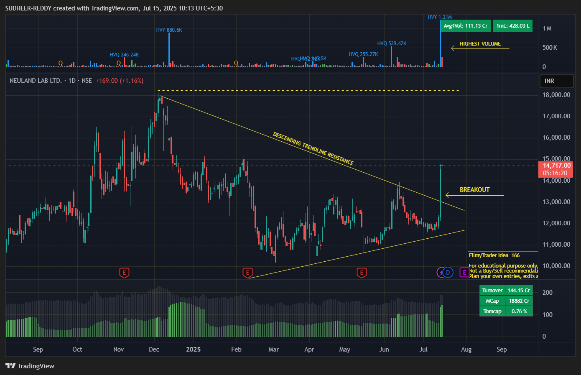Click the MCap cell in stats table
The height and width of the screenshot is (375, 581).
tap(492, 301)
